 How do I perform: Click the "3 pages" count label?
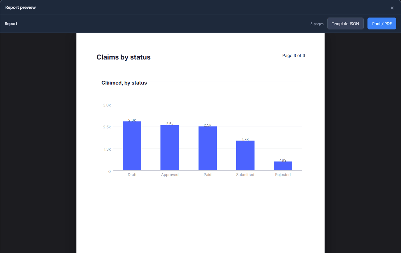point(317,24)
